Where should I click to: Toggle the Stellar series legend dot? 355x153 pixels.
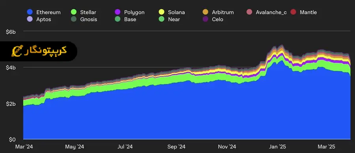click(x=74, y=12)
